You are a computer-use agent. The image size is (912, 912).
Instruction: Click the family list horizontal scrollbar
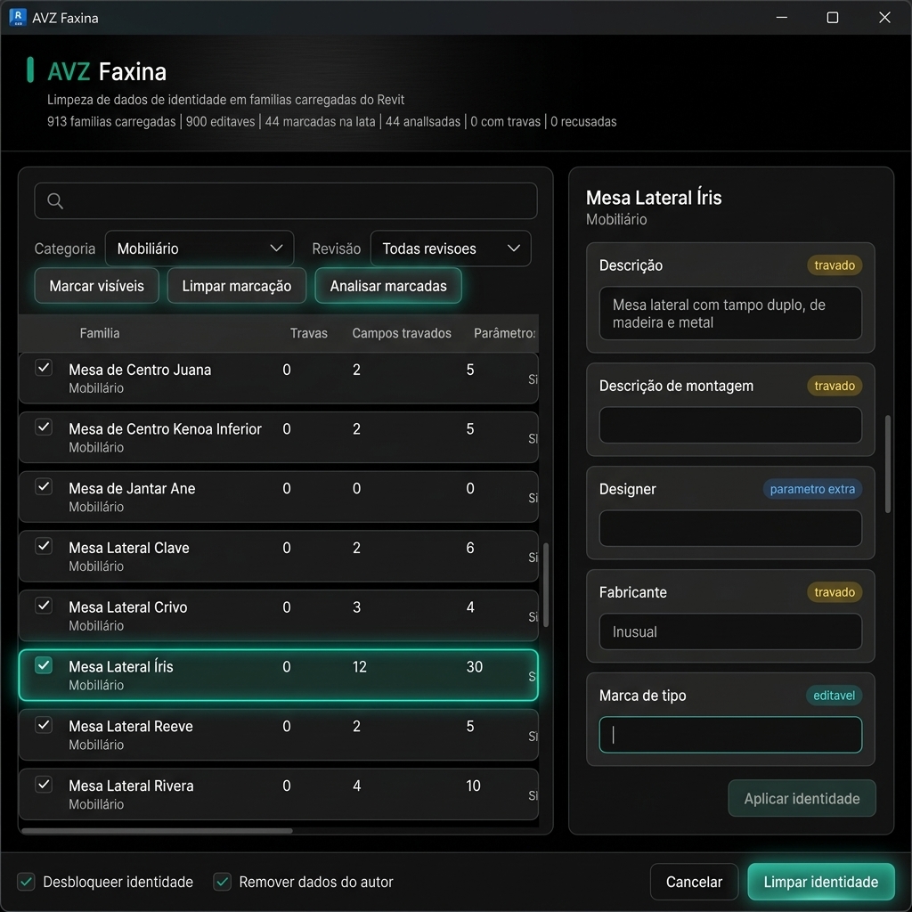(157, 831)
